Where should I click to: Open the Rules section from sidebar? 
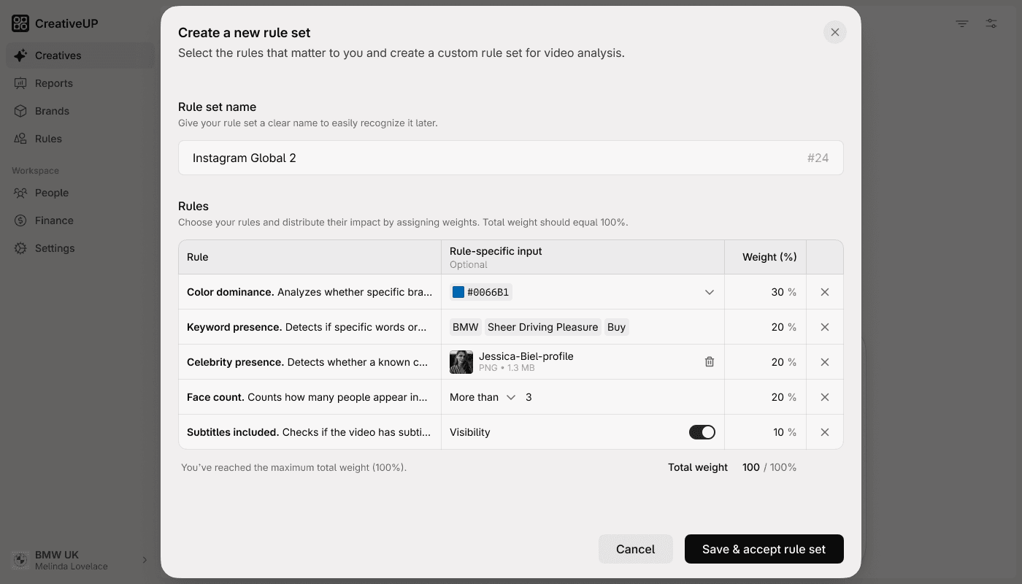pos(47,138)
